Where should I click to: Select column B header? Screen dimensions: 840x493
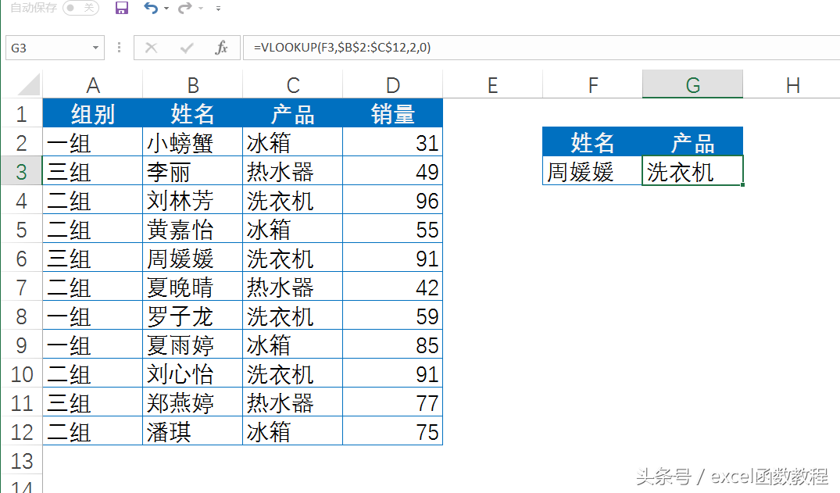coord(193,84)
